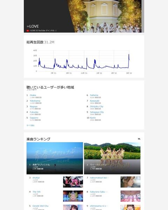Open the Kyoto city link
Image resolution: width=168 pixels, height=210 pixels.
tap(93, 118)
